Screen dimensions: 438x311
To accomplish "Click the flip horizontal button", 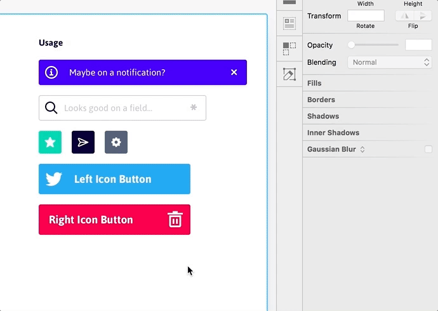I will coord(404,16).
